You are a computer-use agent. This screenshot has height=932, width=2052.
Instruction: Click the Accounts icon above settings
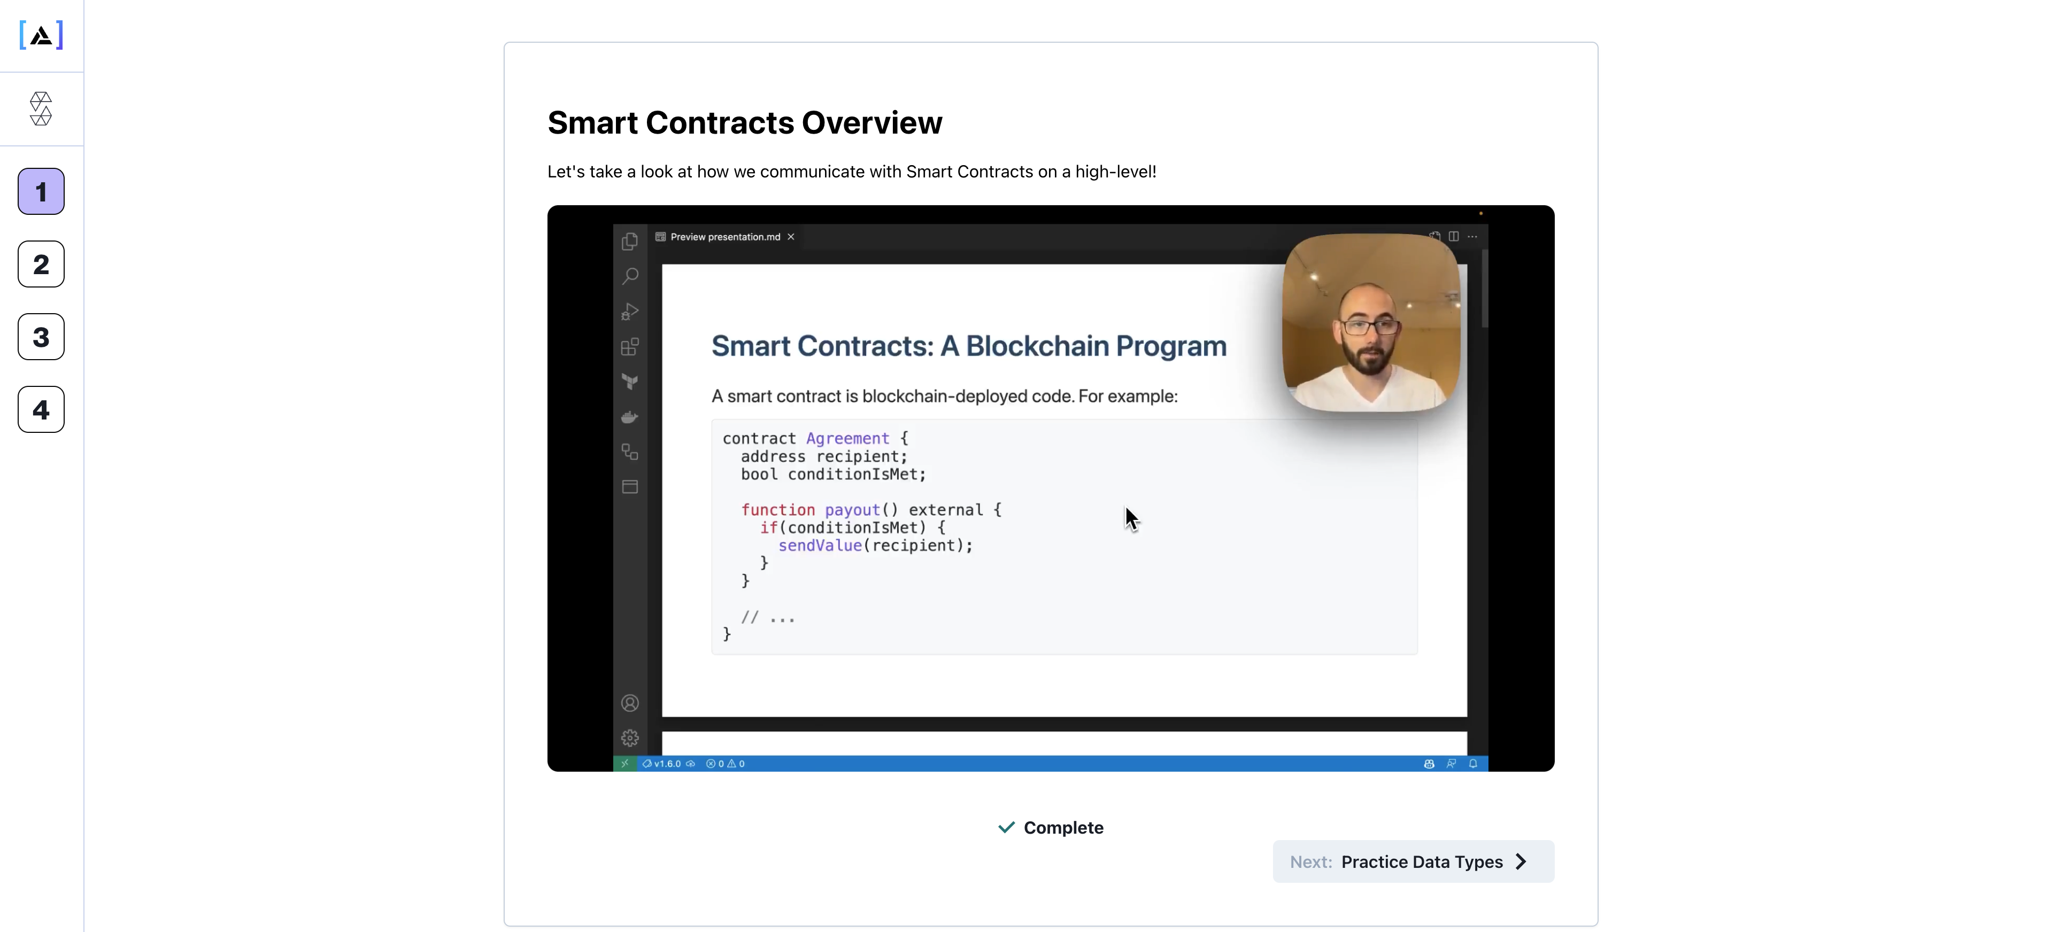pyautogui.click(x=630, y=703)
